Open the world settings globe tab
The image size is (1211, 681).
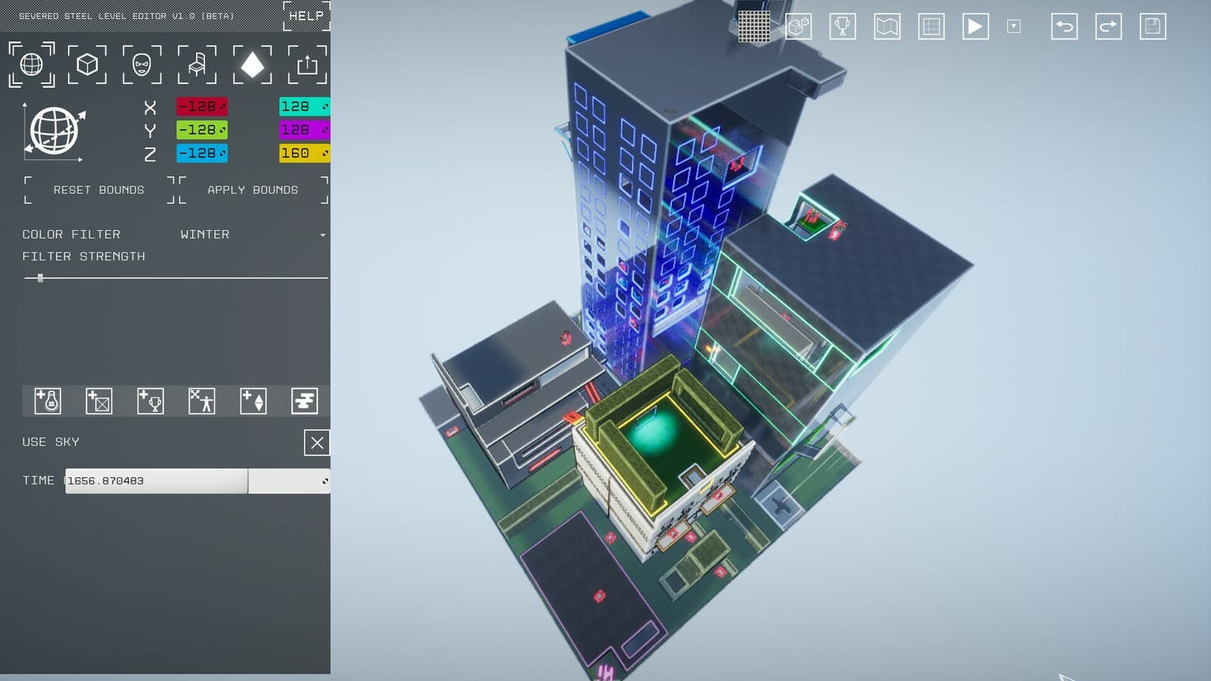coord(31,64)
